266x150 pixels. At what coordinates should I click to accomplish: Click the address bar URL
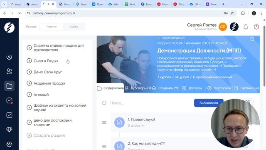54,13
